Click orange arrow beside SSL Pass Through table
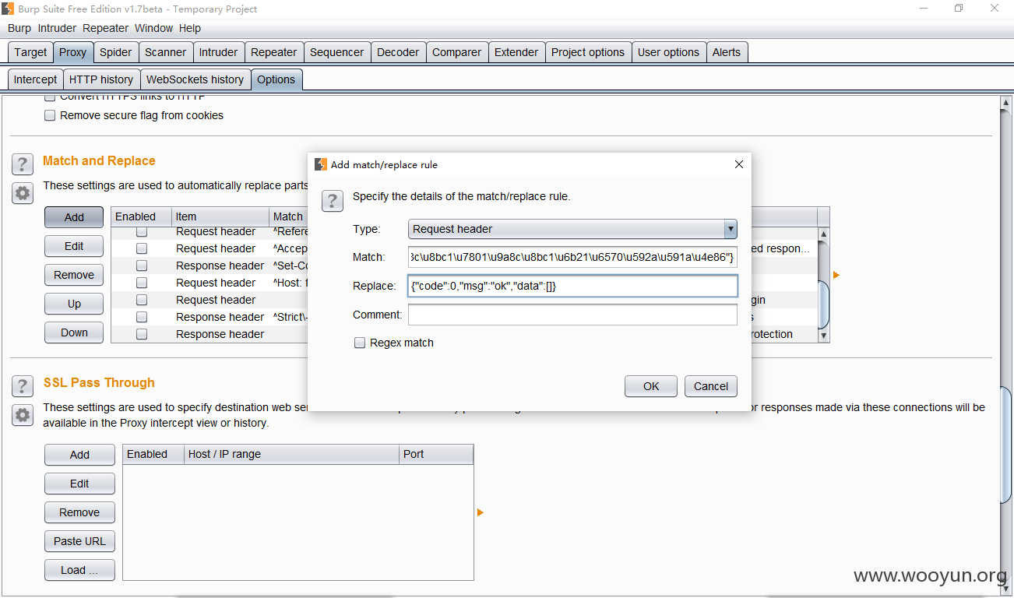 pos(481,512)
